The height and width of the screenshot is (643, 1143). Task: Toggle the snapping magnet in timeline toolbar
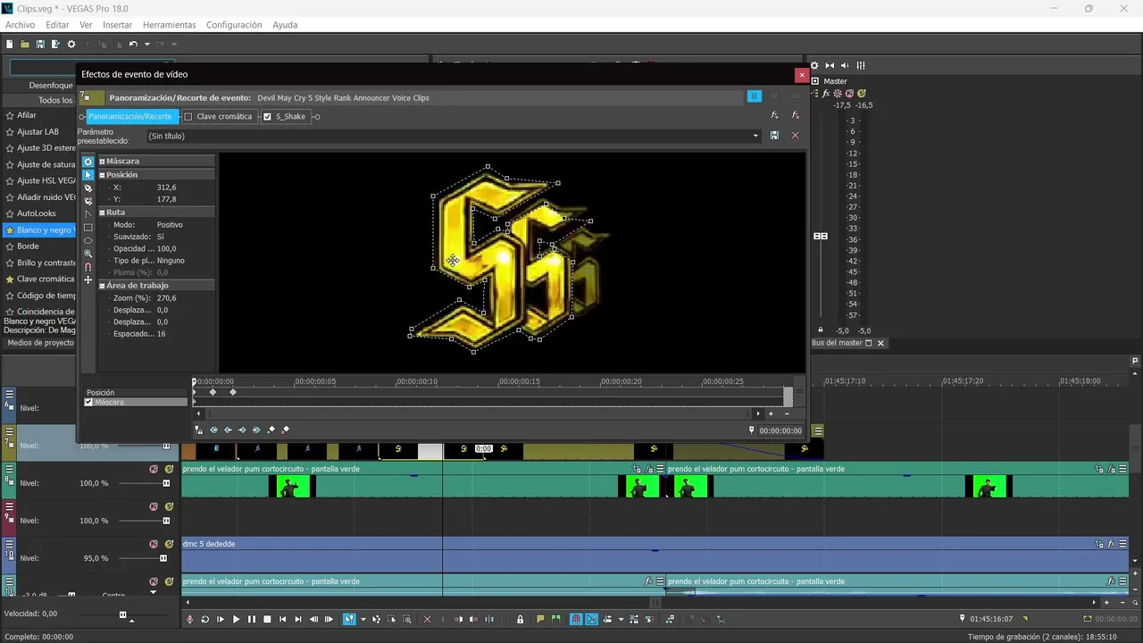click(x=576, y=619)
